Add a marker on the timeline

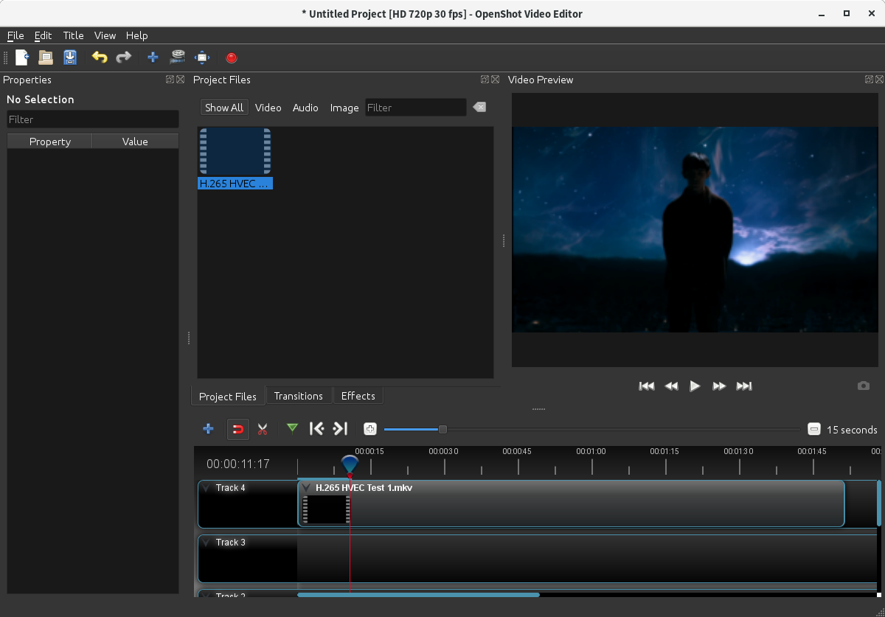click(x=292, y=428)
